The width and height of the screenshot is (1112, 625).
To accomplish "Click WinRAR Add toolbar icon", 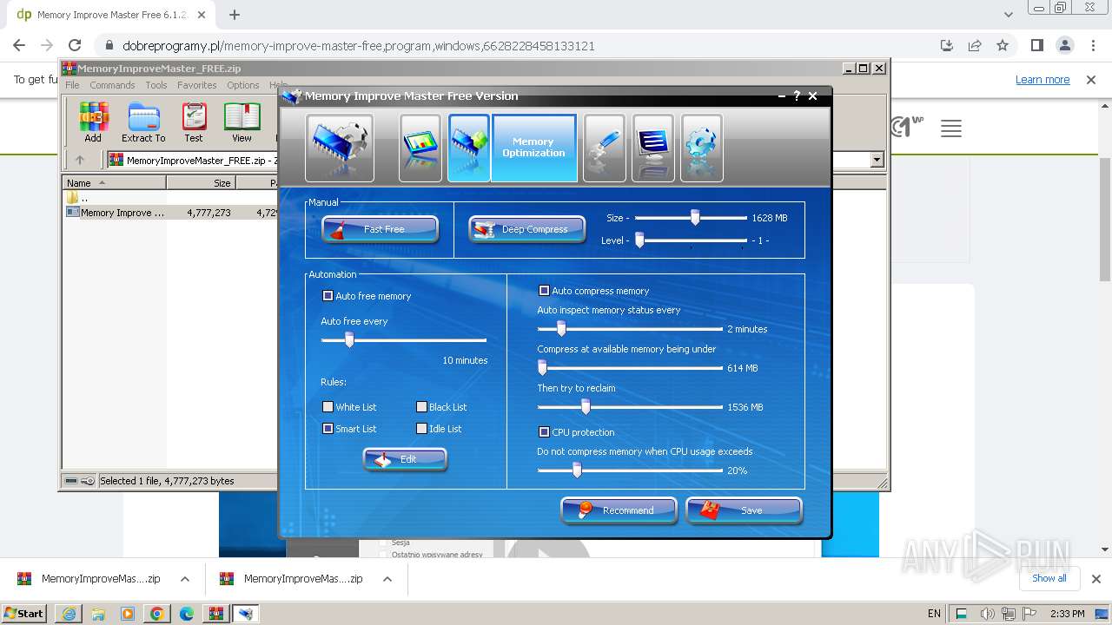I will pyautogui.click(x=93, y=122).
